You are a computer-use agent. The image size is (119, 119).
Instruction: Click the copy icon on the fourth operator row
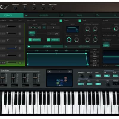(20, 48)
